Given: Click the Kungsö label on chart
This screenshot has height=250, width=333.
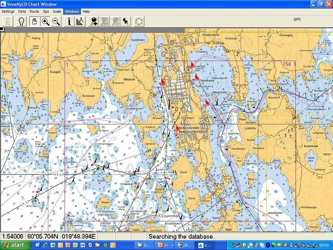Looking at the screenshot, I should point(55,72).
